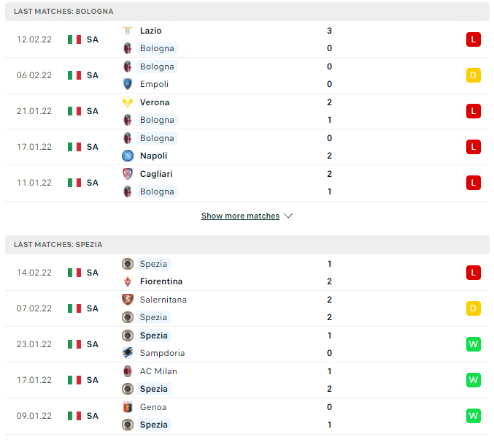
Task: Click the AC Milan club crest icon
Action: (127, 371)
